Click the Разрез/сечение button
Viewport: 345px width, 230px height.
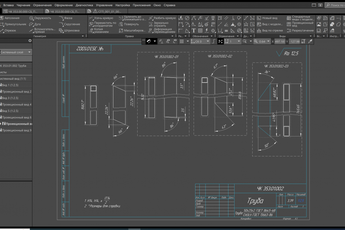point(300,30)
